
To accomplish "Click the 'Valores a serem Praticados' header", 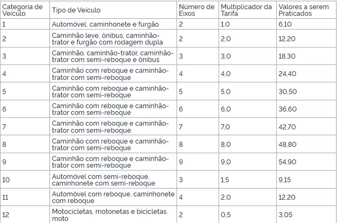I will coord(307,10).
